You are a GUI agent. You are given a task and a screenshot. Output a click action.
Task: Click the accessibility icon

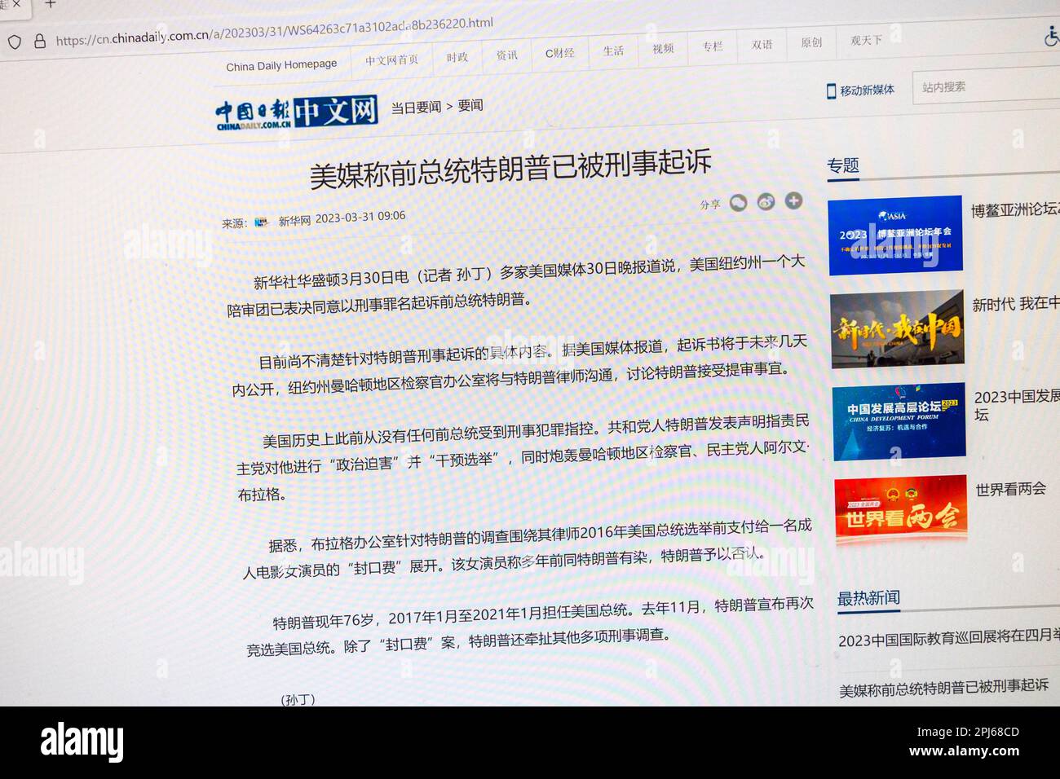click(1051, 36)
